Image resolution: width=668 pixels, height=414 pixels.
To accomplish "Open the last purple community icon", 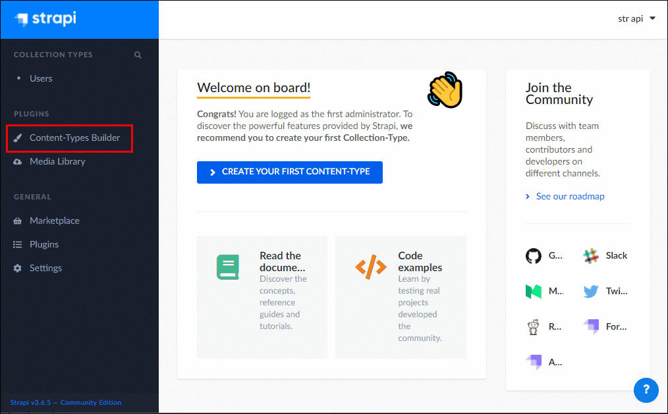I will point(534,363).
